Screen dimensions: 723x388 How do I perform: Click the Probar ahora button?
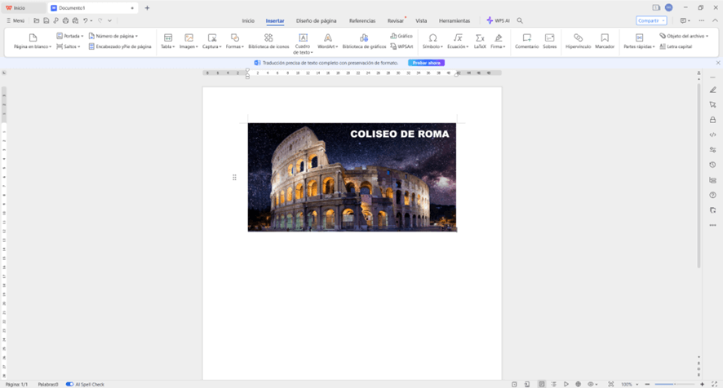(x=426, y=63)
